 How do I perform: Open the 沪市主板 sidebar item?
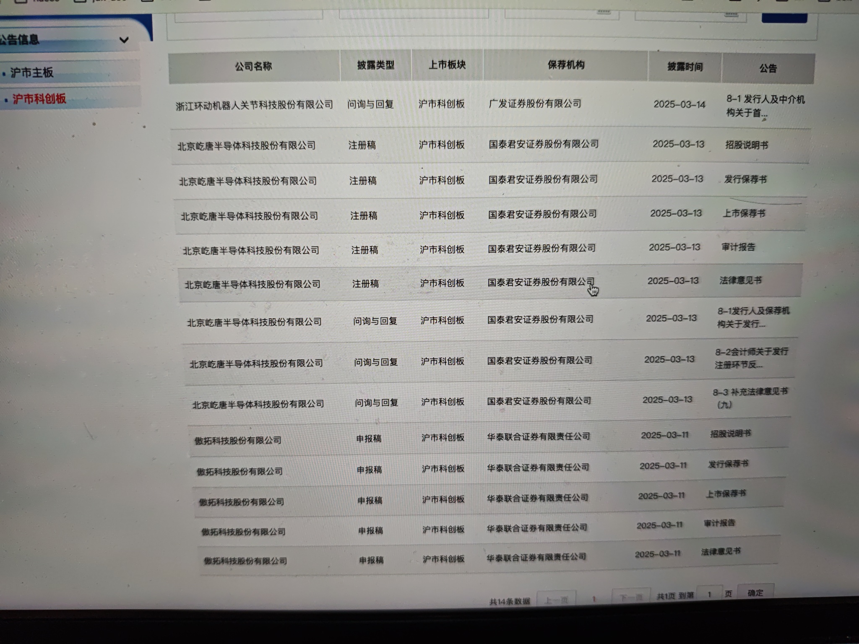pyautogui.click(x=32, y=73)
